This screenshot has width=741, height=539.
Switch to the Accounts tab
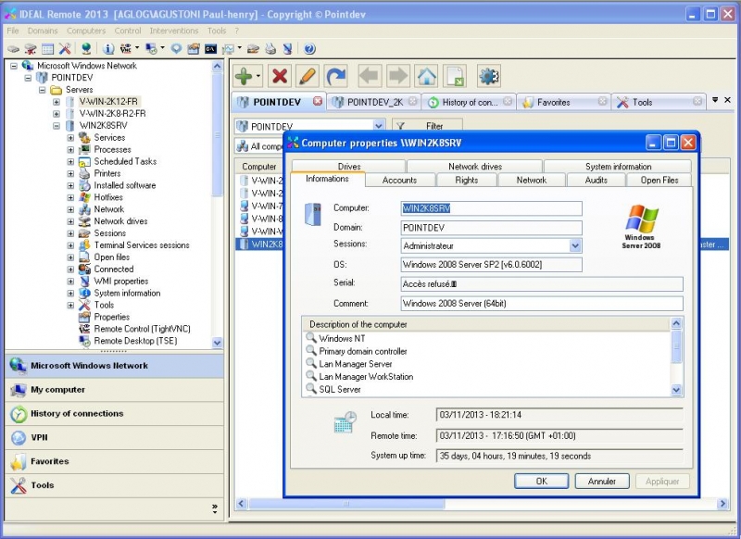pyautogui.click(x=400, y=180)
